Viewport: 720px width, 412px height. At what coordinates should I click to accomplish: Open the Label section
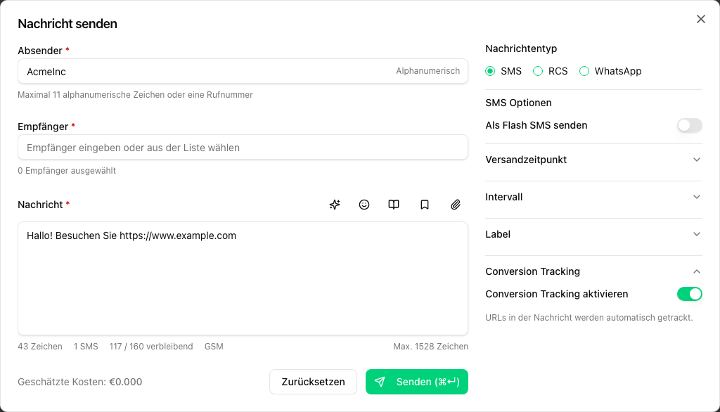(697, 234)
